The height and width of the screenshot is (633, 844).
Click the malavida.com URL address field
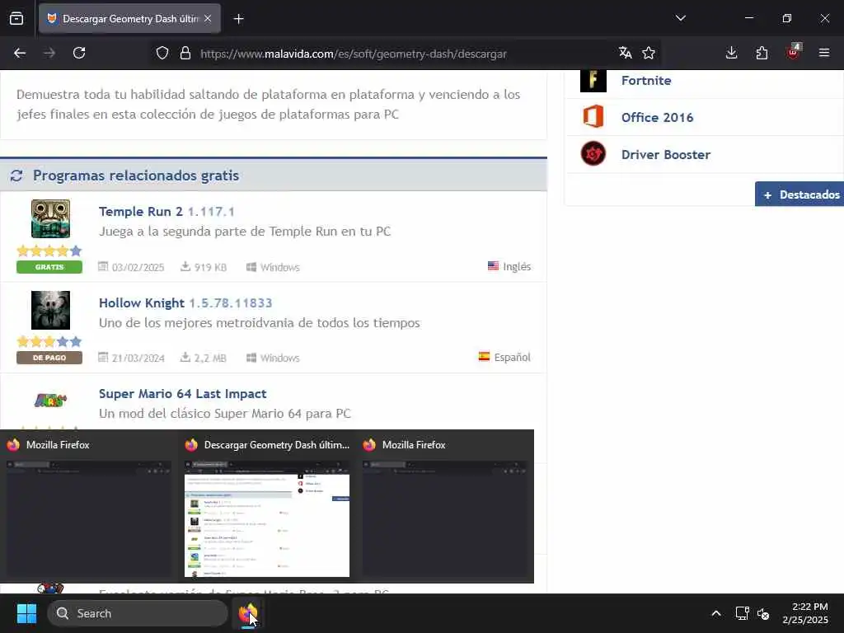click(353, 54)
